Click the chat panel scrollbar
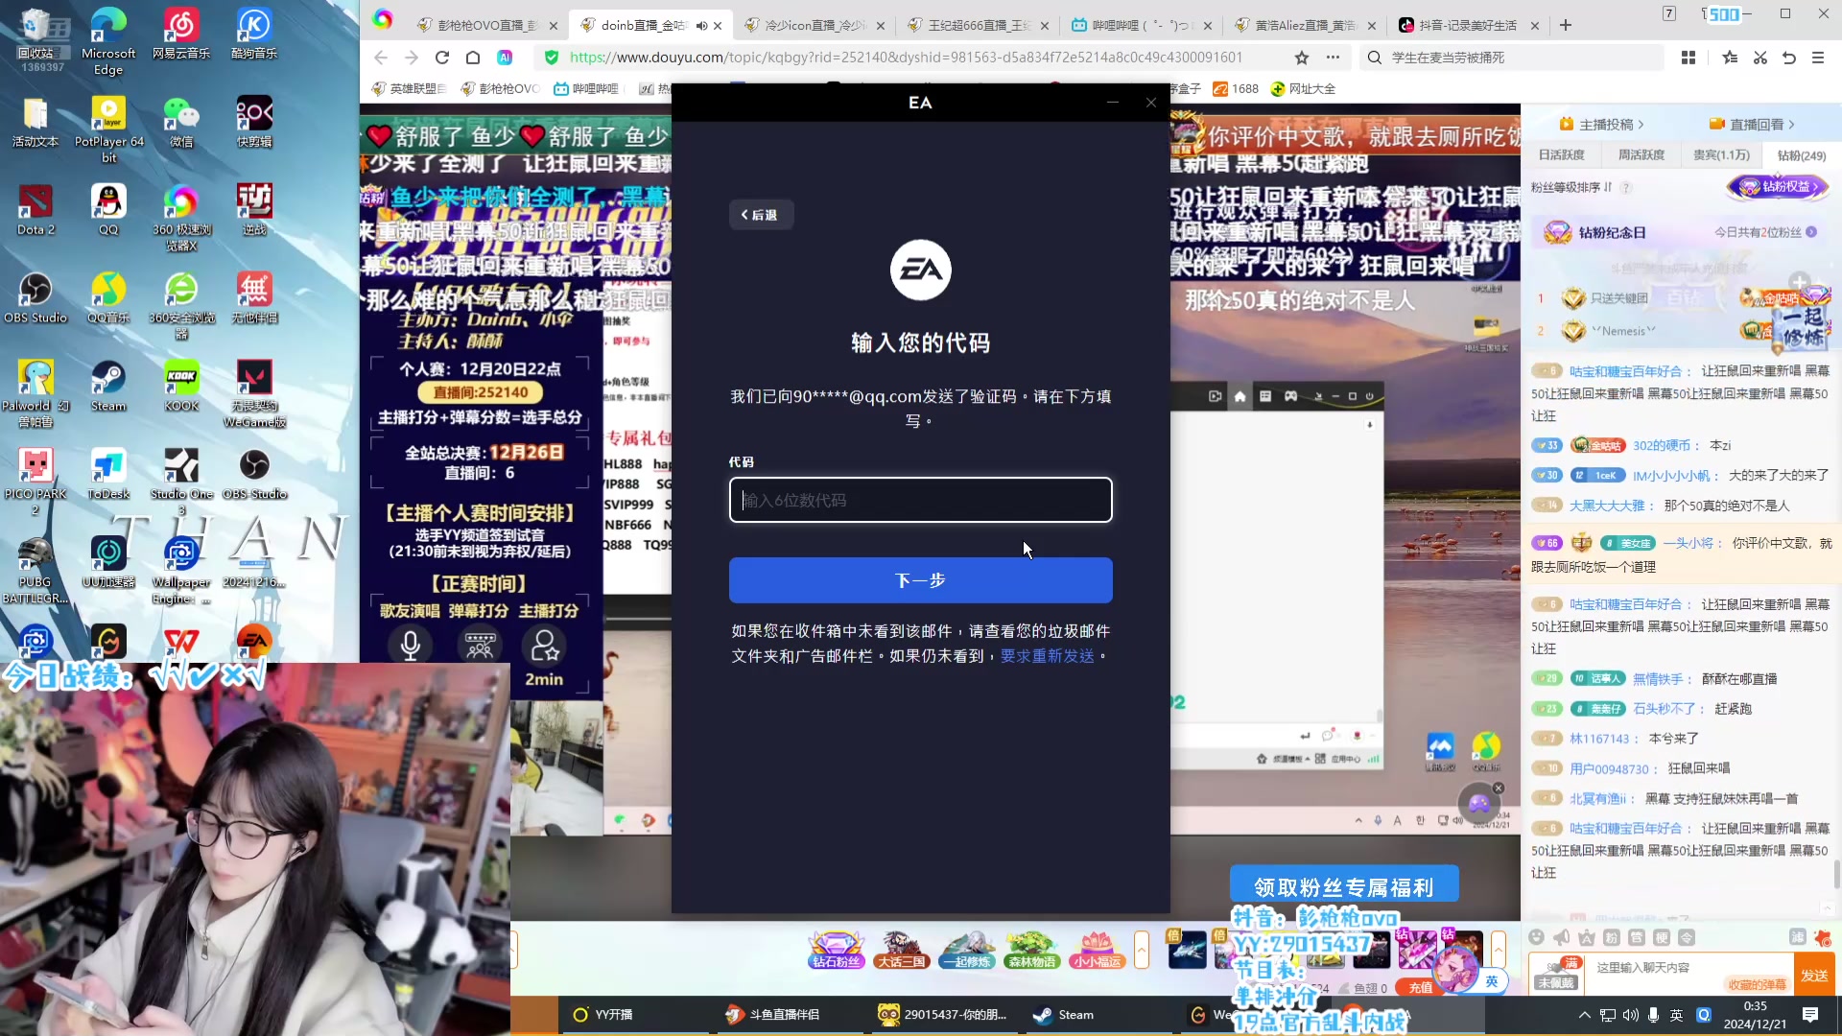The height and width of the screenshot is (1036, 1842). click(1837, 875)
